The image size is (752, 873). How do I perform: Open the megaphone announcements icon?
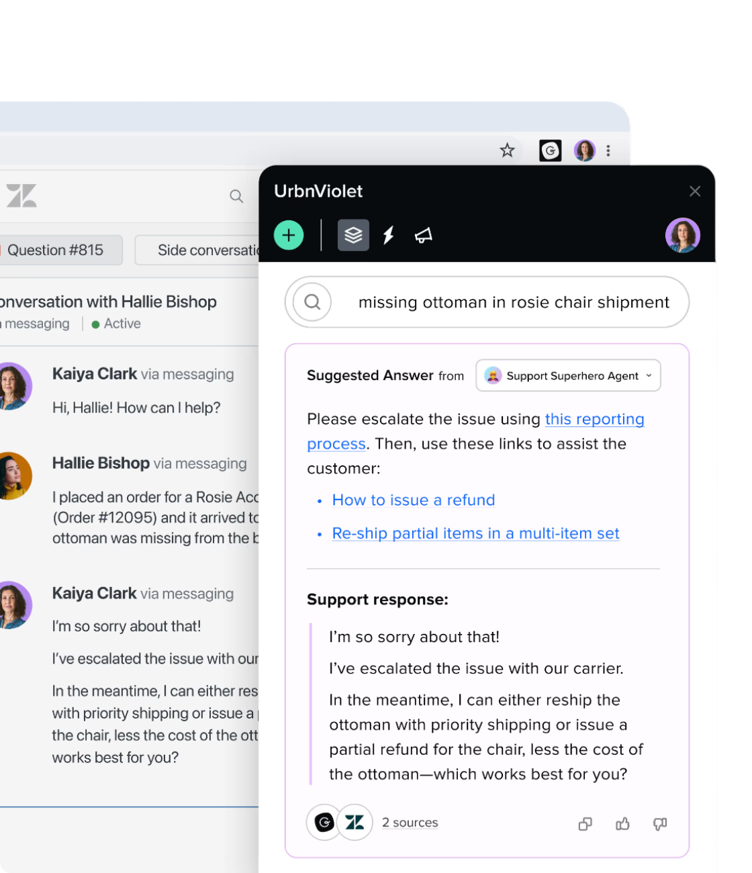tap(423, 236)
